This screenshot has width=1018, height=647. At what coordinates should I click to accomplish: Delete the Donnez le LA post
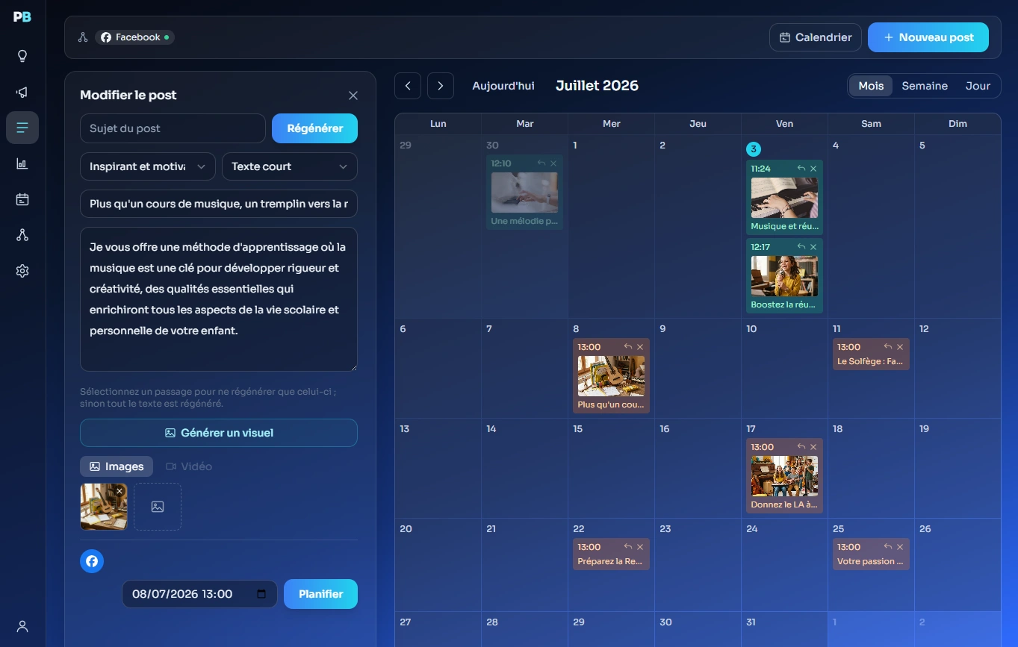pyautogui.click(x=813, y=447)
